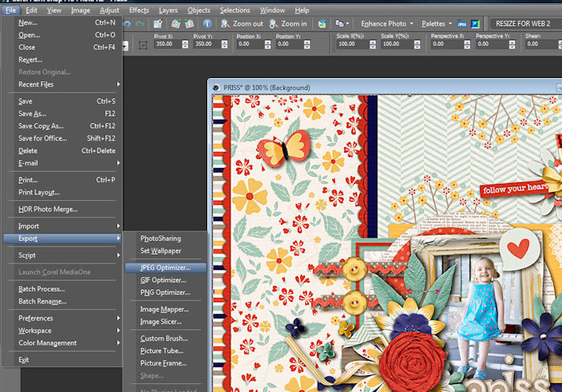Click the blue square icon after JPEG icon

click(475, 24)
